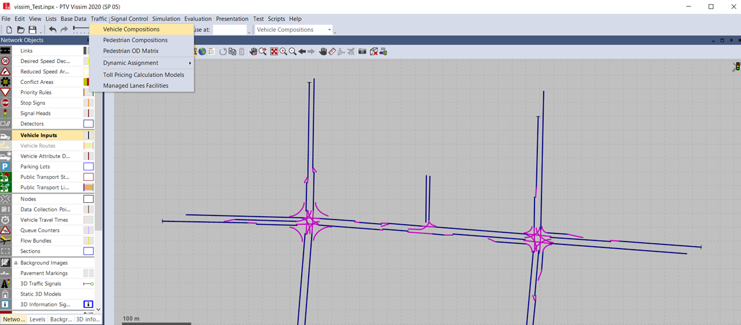Click the 3D Traffic Signals graphic swatch
Image resolution: width=741 pixels, height=325 pixels.
point(88,284)
